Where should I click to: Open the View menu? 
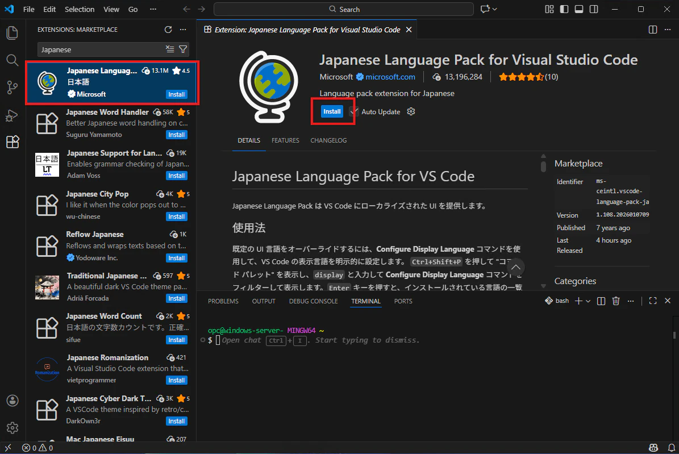[x=111, y=9]
